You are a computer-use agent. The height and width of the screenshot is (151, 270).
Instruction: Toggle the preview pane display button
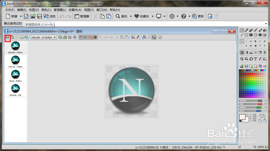[x=81, y=37]
